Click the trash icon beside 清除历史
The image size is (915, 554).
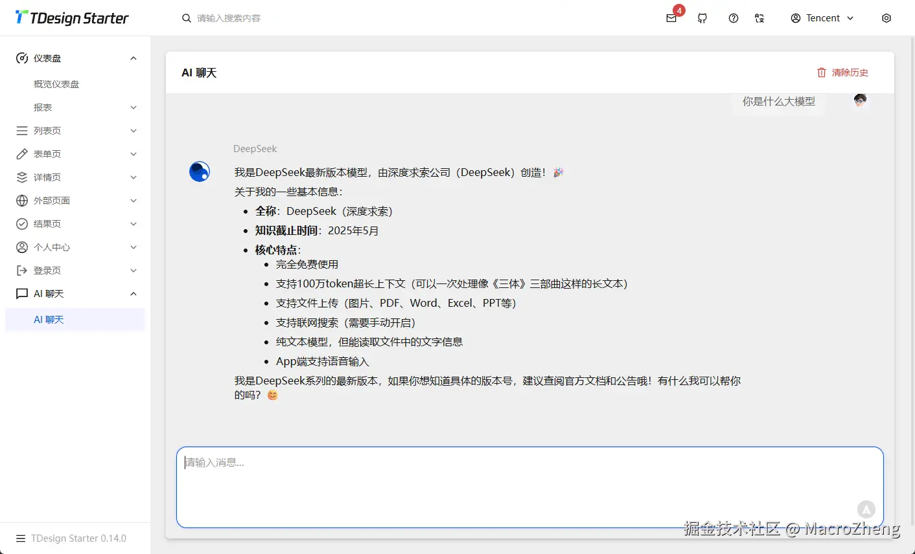click(x=822, y=72)
